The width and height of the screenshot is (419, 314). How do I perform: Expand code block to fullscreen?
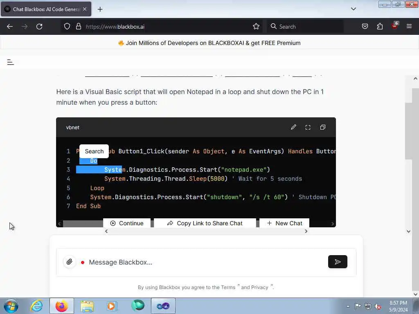pos(308,128)
